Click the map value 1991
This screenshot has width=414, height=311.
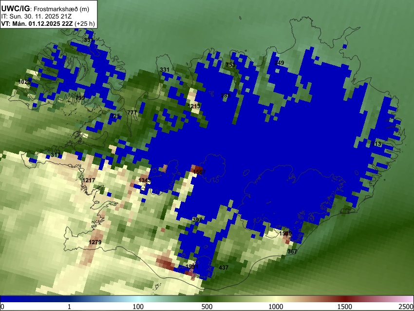(192, 266)
